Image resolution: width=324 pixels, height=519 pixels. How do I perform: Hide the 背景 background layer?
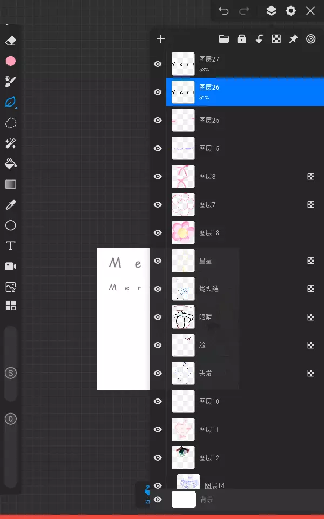click(x=158, y=500)
